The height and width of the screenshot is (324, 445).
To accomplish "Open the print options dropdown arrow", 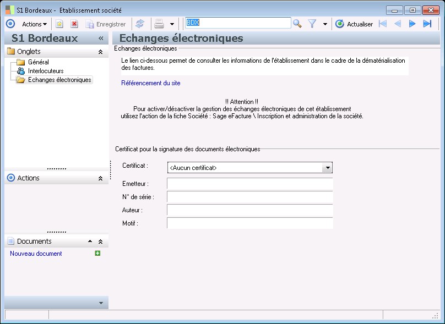I will [x=172, y=24].
